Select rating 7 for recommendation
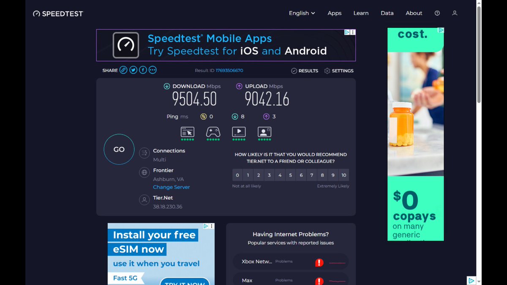The height and width of the screenshot is (285, 507). 312,175
